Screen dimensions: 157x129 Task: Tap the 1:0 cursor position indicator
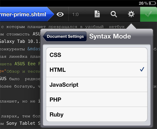[76, 14]
